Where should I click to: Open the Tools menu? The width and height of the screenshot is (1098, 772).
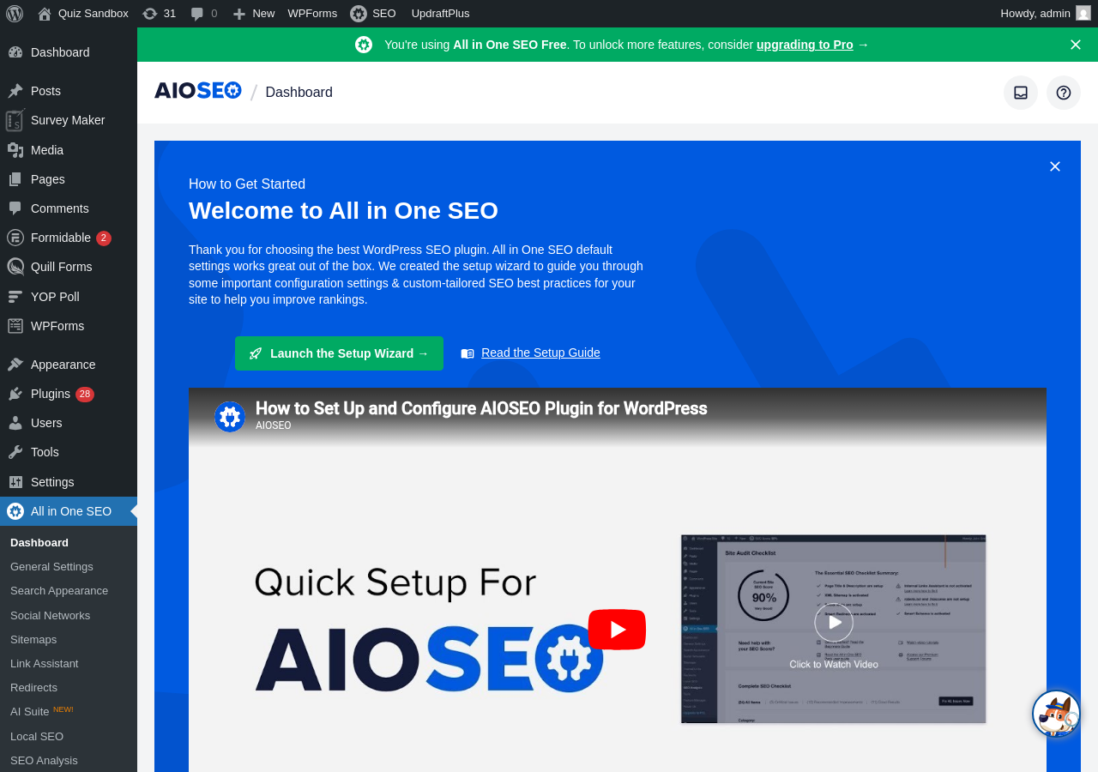click(69, 452)
